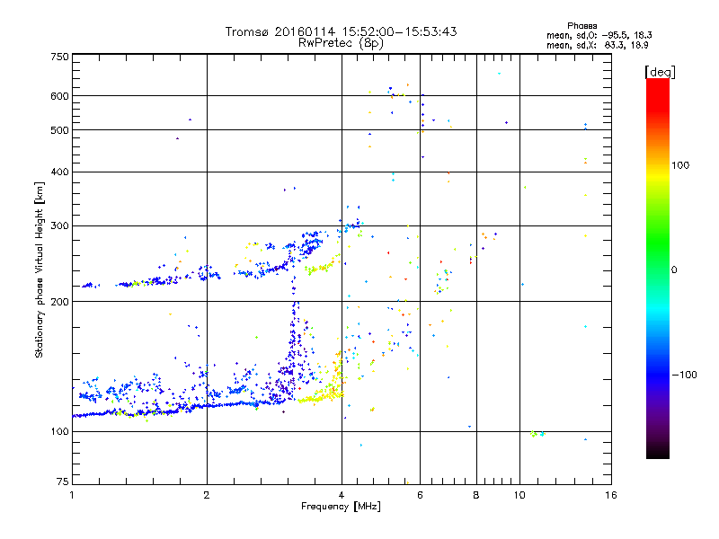Click the colorbar tick label '-100'
Viewport: 719px width, 539px height.
coord(684,375)
